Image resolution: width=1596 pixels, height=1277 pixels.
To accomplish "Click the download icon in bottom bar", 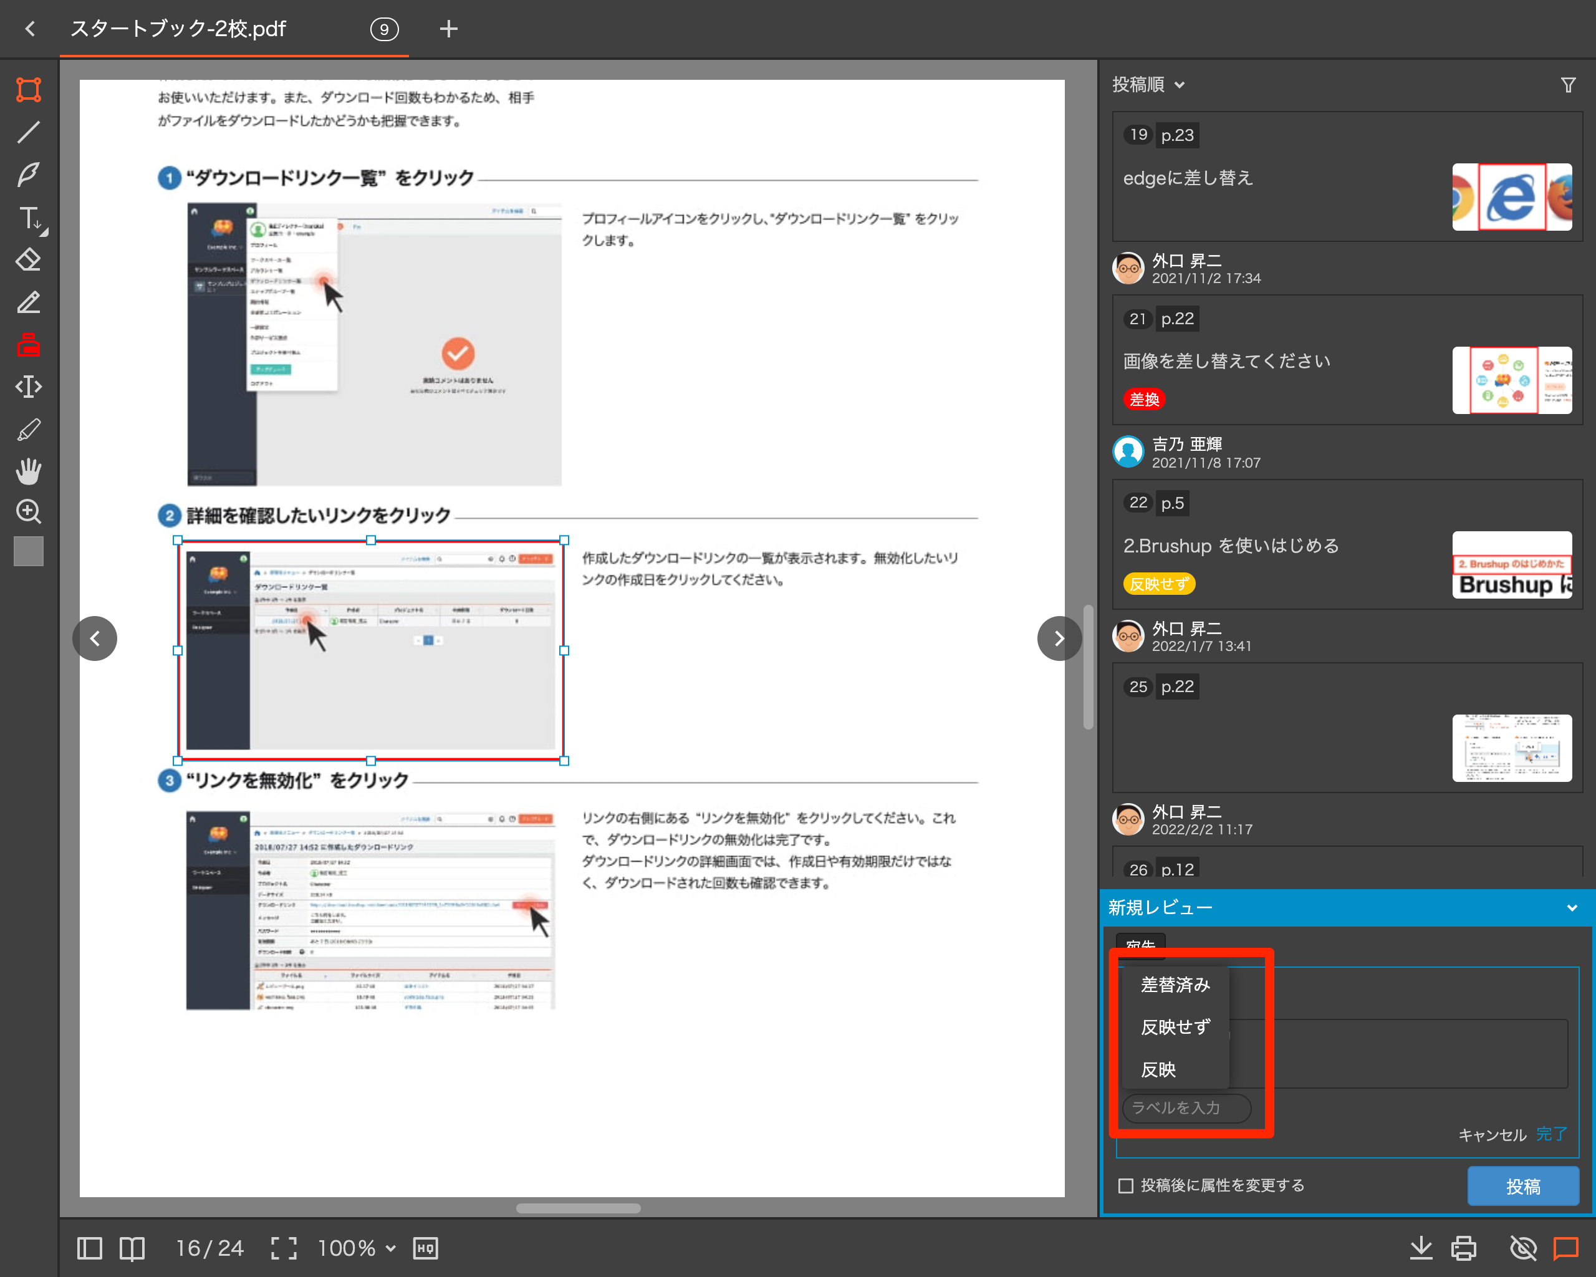I will coord(1421,1248).
